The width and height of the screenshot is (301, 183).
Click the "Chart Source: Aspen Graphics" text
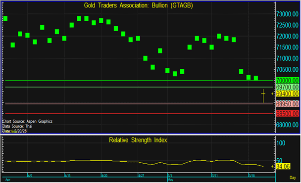pos(27,122)
